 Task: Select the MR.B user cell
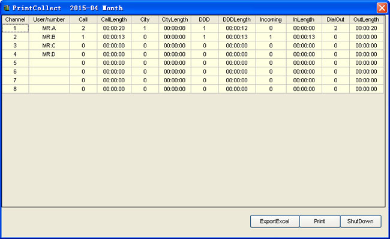coord(49,37)
